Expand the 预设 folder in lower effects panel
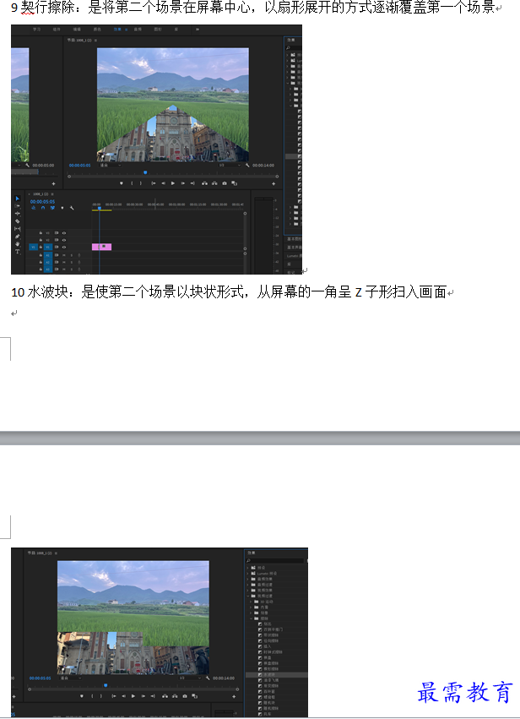Screen dimensions: 520x719 247,568
